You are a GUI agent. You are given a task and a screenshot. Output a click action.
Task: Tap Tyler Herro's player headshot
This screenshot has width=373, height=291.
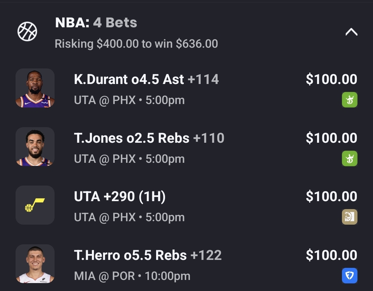tap(35, 264)
